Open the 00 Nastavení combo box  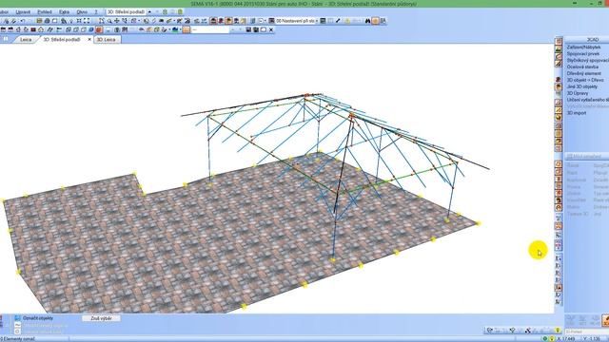[297, 21]
